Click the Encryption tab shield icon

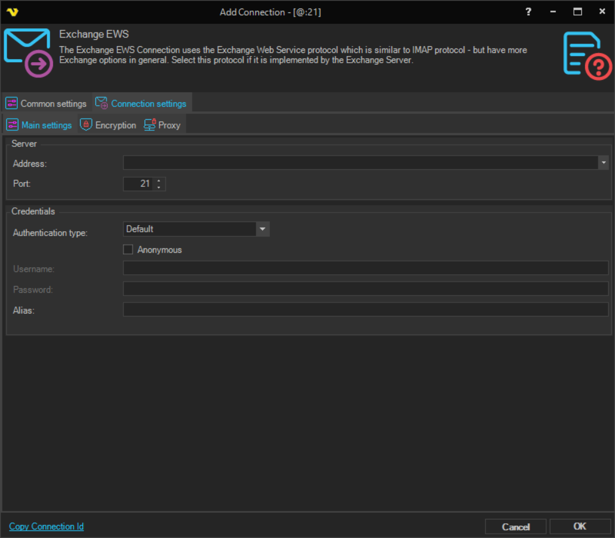coord(86,125)
